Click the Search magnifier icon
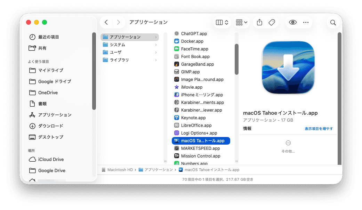 pos(333,23)
